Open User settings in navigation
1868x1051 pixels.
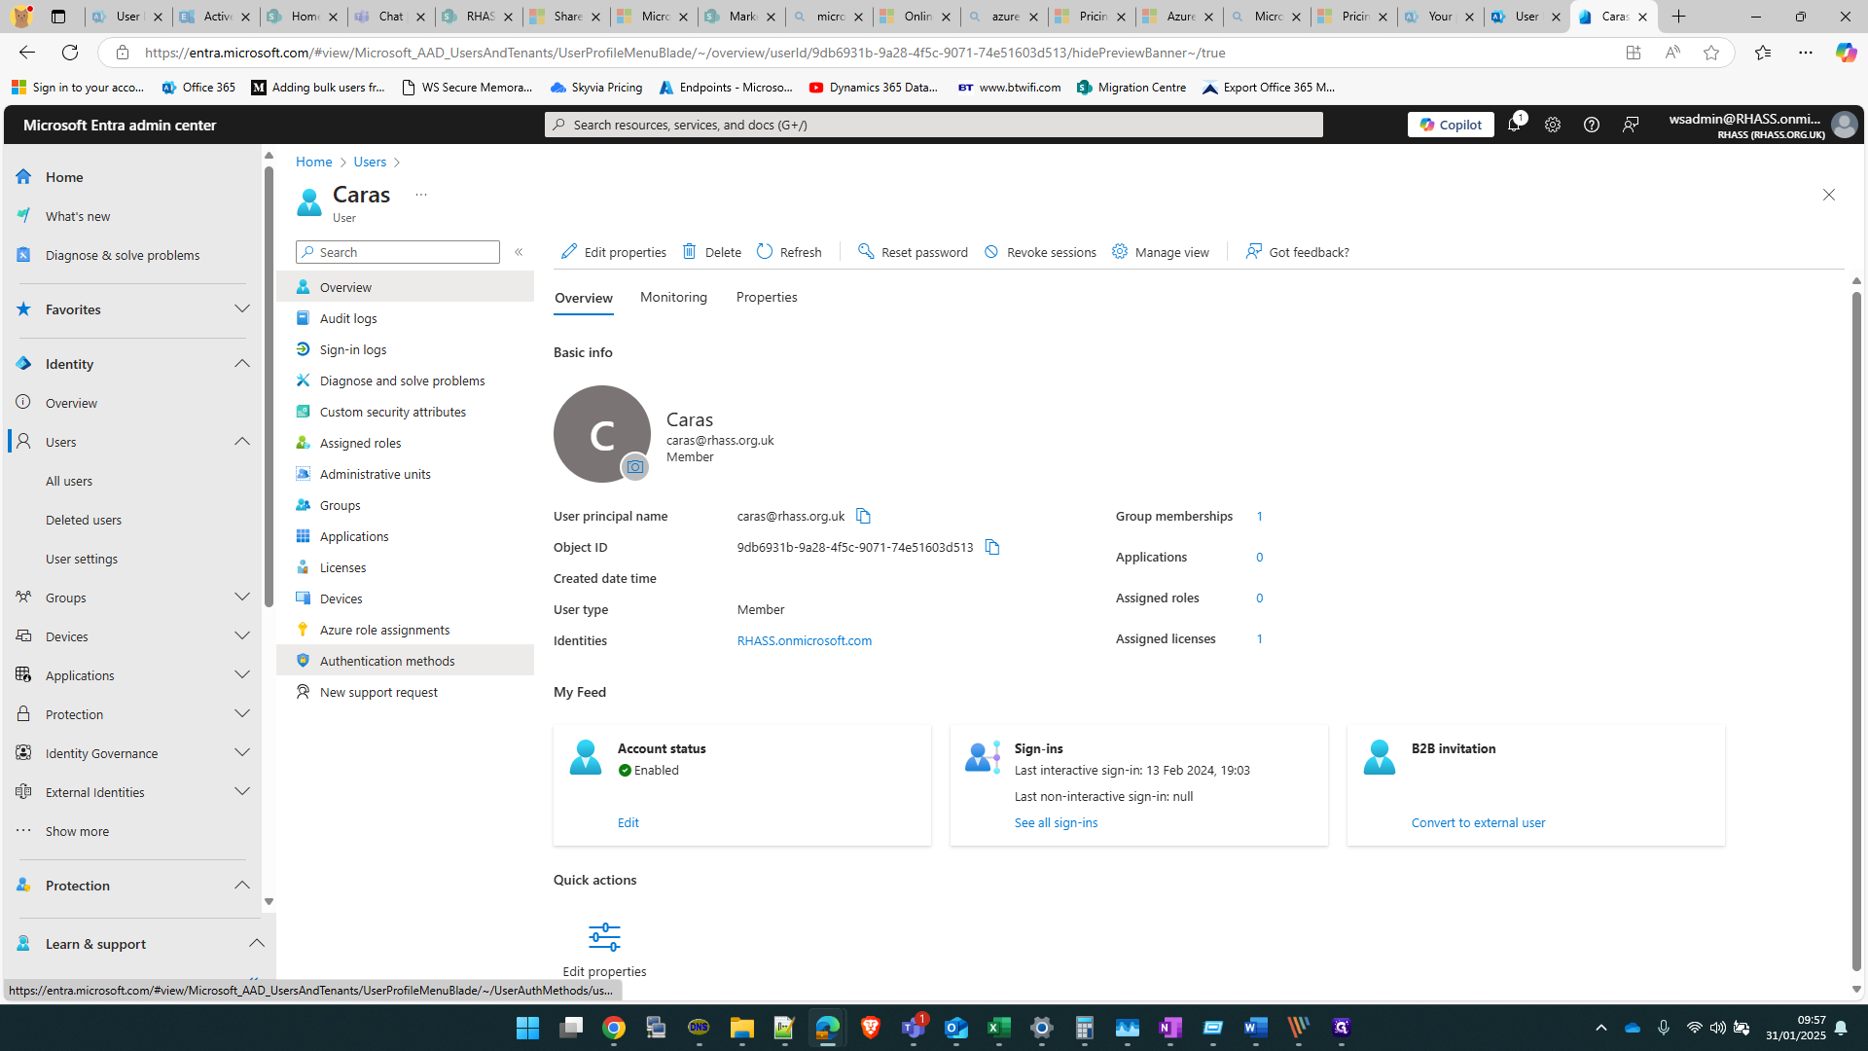point(82,559)
